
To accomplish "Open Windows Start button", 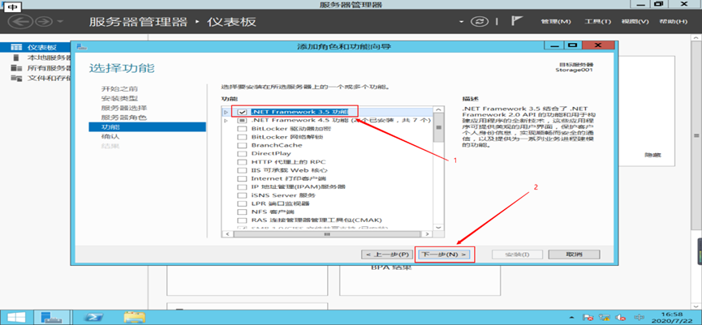I will (15, 317).
